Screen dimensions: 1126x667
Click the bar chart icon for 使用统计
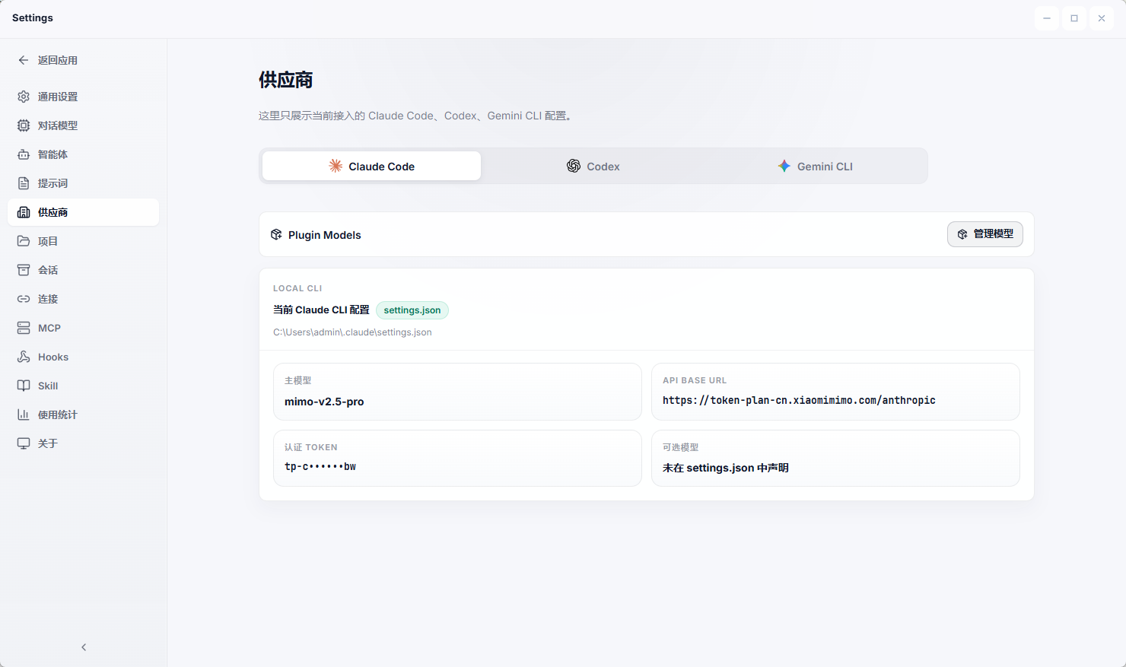click(x=24, y=414)
